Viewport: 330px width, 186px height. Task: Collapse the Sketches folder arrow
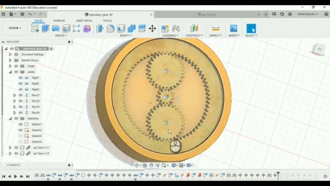pyautogui.click(x=10, y=118)
